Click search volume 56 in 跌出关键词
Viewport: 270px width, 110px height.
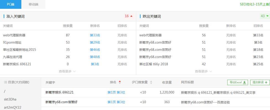pos(204,35)
